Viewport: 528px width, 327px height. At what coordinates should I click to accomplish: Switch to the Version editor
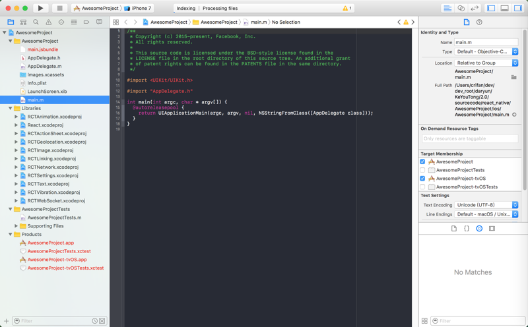tap(475, 8)
